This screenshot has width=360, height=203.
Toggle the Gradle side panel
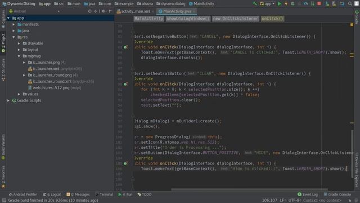(x=357, y=17)
